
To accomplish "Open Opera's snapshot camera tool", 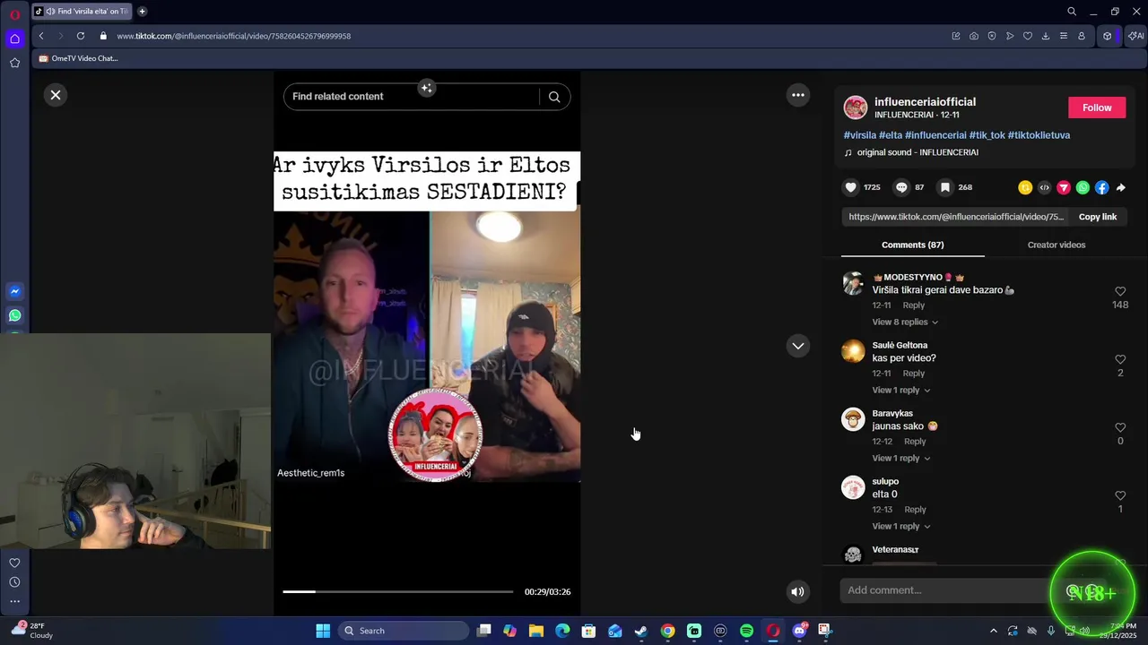I will [974, 36].
